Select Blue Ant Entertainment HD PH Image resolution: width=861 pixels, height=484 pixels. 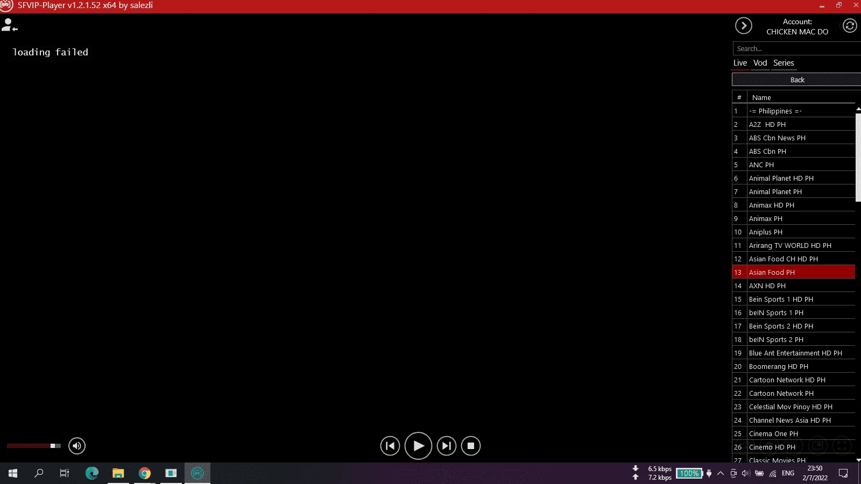pyautogui.click(x=794, y=353)
